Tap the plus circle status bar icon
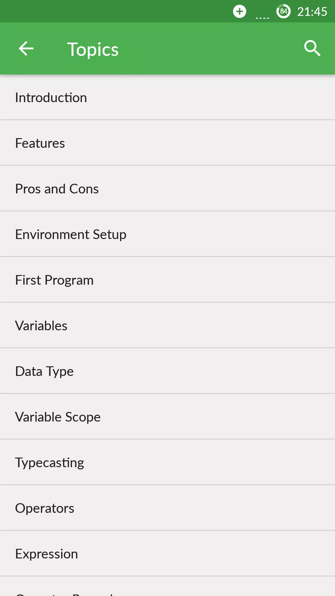Image resolution: width=335 pixels, height=596 pixels. coord(239,12)
